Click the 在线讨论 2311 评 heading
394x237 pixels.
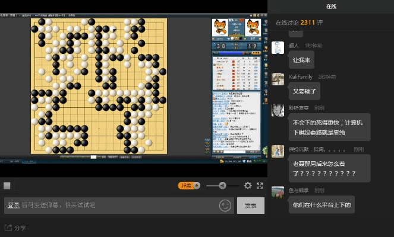coord(299,23)
